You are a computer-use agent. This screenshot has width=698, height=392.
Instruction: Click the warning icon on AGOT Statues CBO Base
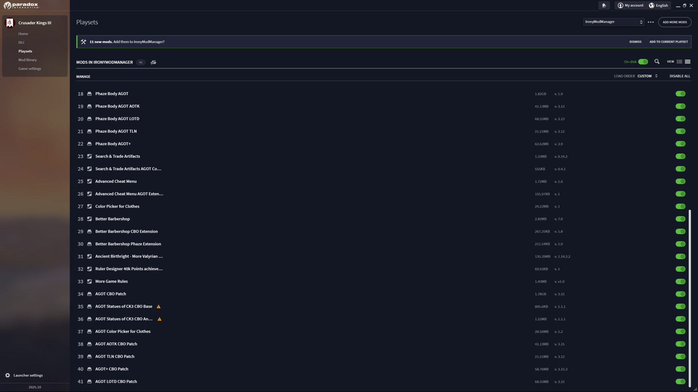[159, 307]
